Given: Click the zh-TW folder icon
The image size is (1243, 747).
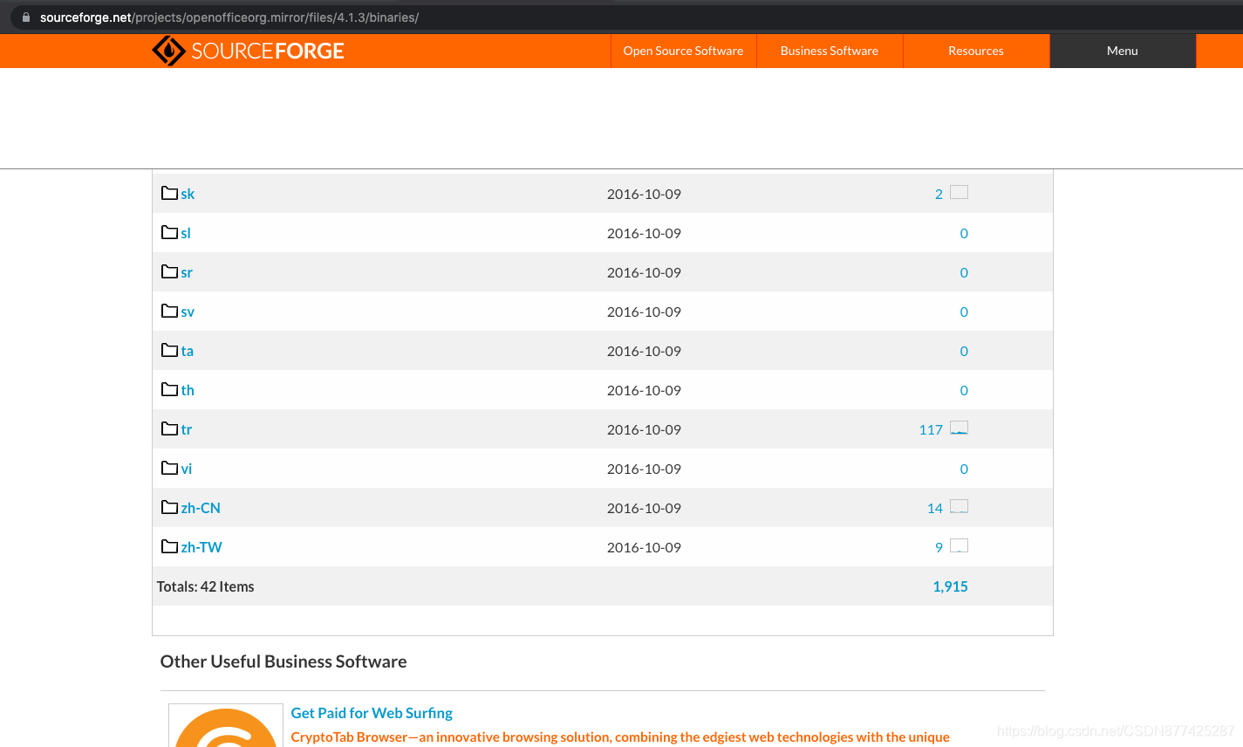Looking at the screenshot, I should point(169,546).
